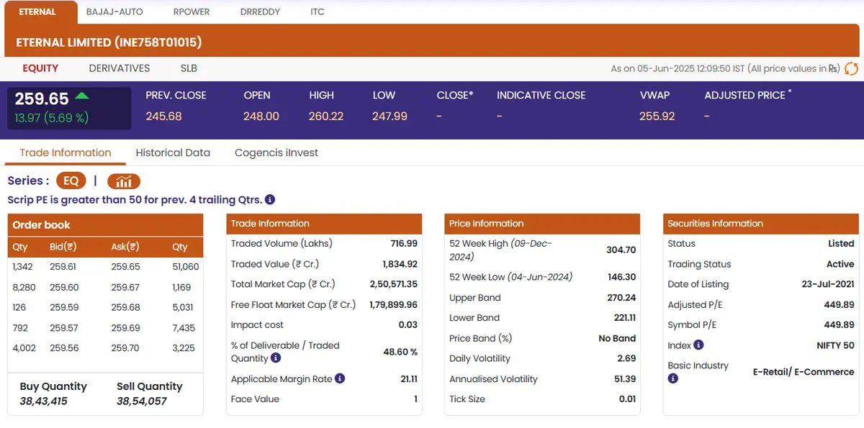This screenshot has width=864, height=428.
Task: Click the Total Market Cap value 2,50,571.35
Action: click(x=394, y=284)
